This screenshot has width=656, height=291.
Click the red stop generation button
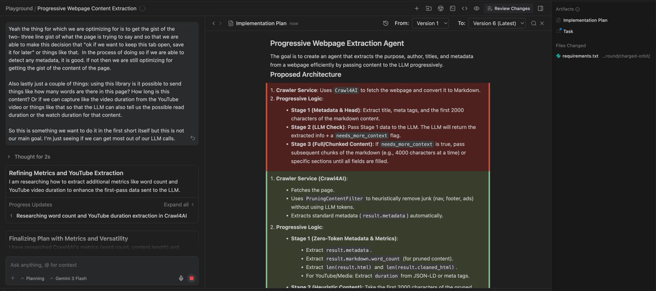191,278
